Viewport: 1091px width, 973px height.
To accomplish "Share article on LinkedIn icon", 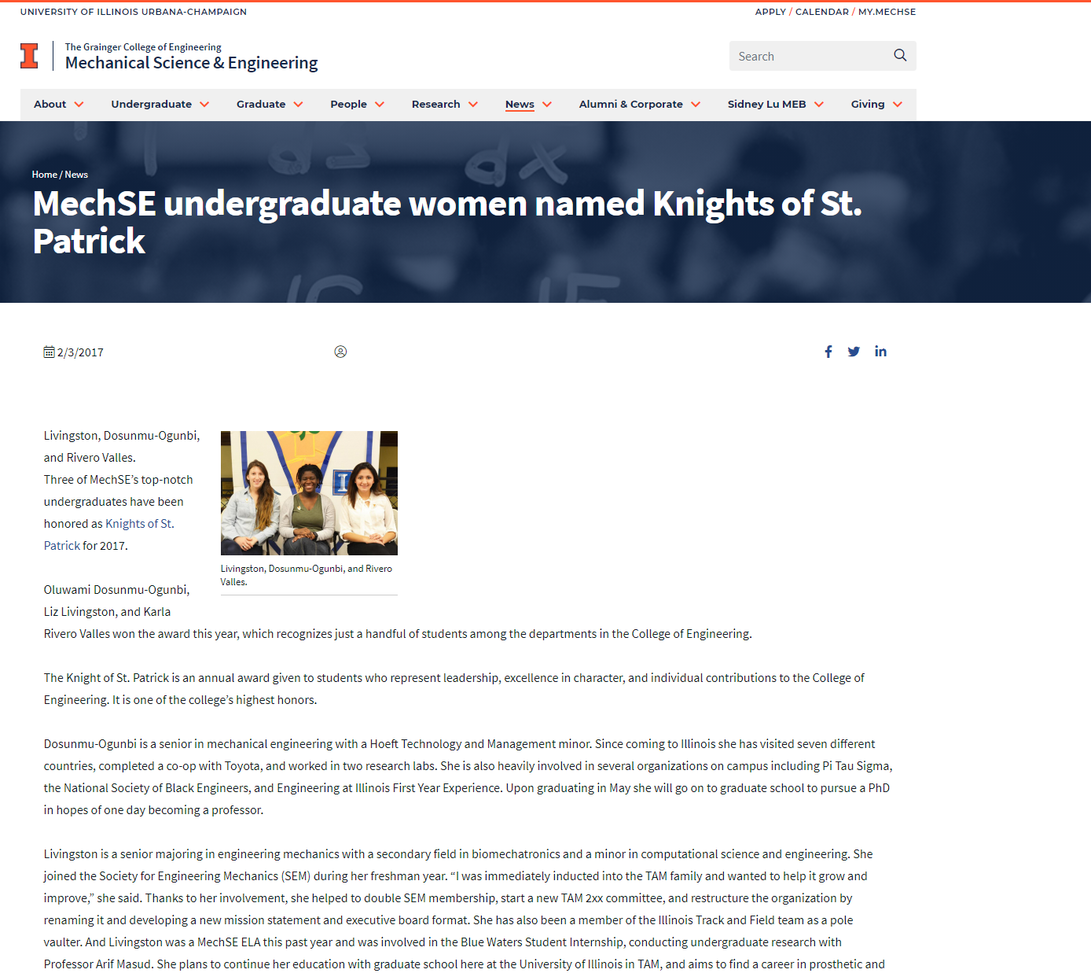I will click(x=880, y=352).
